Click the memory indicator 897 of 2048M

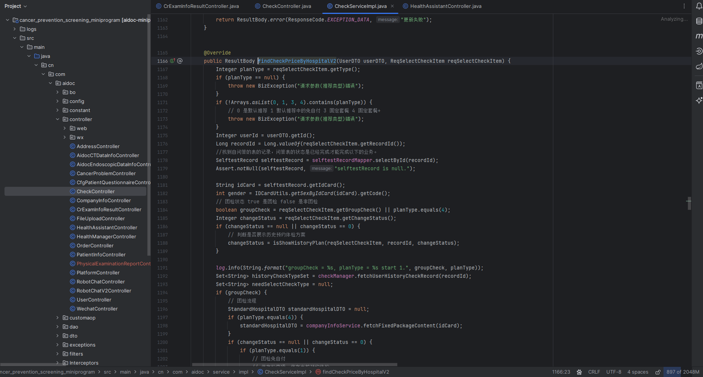682,372
